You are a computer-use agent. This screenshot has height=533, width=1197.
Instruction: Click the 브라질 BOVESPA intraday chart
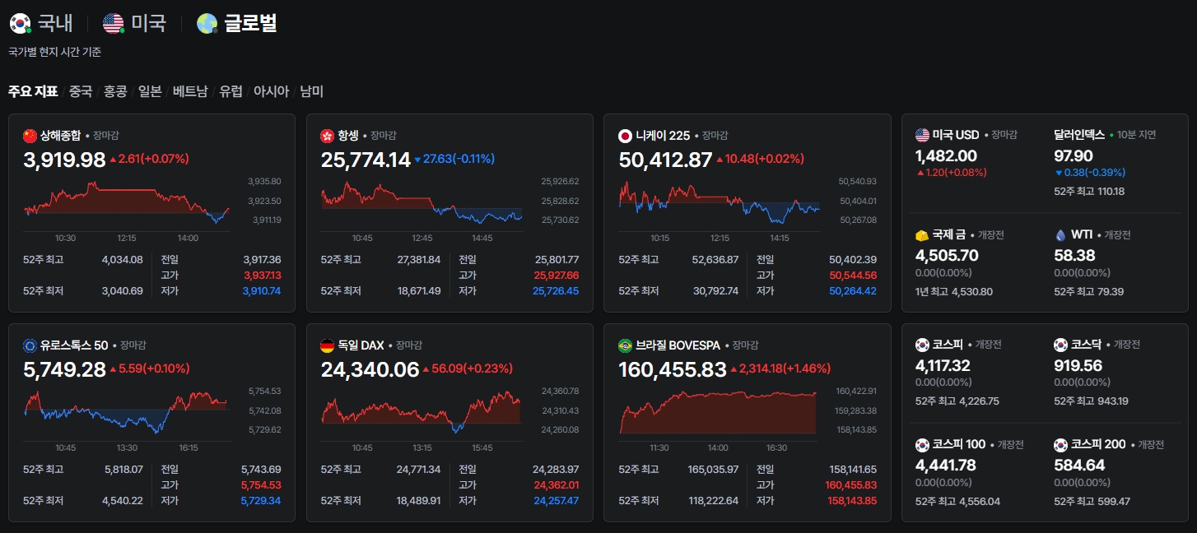[x=718, y=411]
